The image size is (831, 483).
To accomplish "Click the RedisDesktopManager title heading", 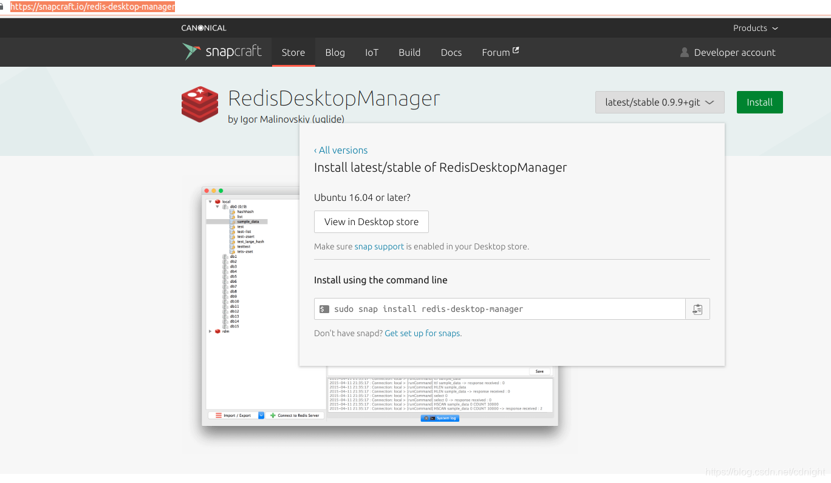I will tap(334, 98).
